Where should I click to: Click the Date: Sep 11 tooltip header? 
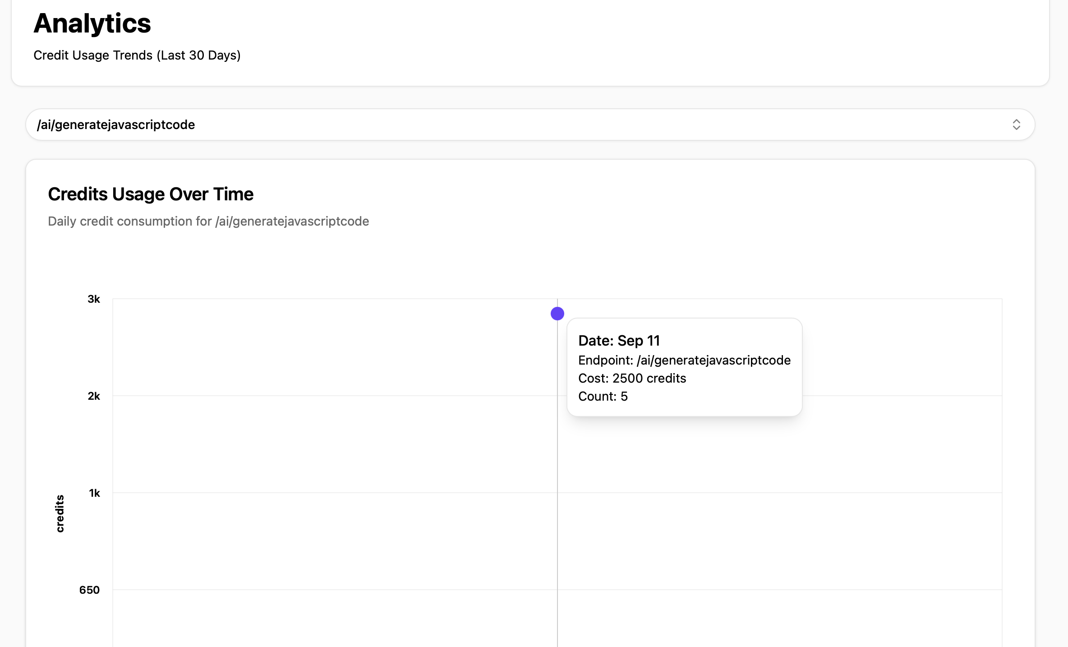coord(619,341)
